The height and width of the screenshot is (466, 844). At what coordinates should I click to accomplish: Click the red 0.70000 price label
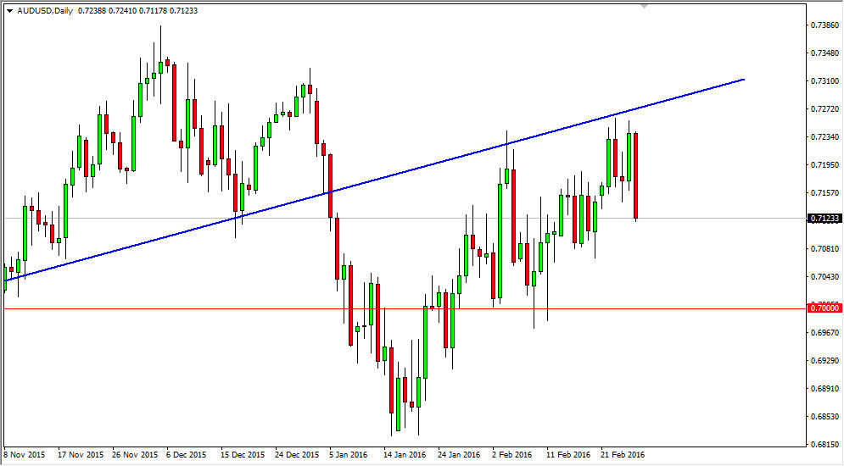pyautogui.click(x=824, y=308)
